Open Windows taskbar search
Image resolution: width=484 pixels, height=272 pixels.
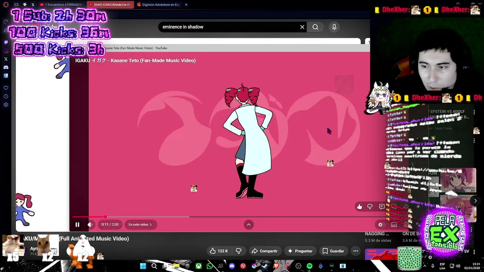(154, 266)
